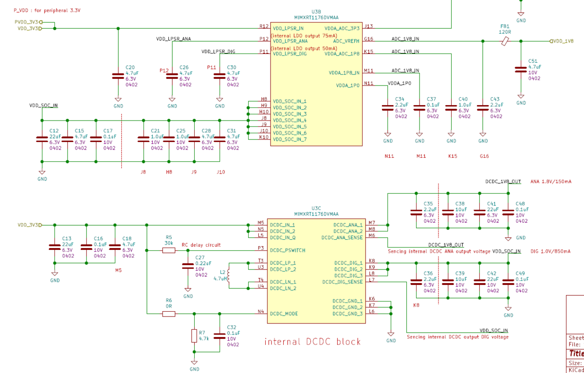The width and height of the screenshot is (584, 373).
Task: Click the VDDA_1P8_IN pin name
Action: pos(344,73)
